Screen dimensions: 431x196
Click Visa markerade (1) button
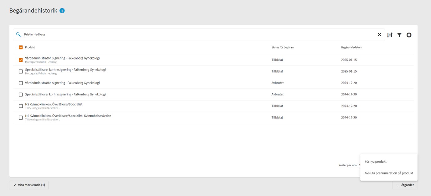pos(29,185)
